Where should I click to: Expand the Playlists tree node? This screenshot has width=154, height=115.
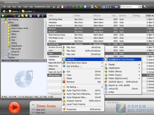click(2, 58)
